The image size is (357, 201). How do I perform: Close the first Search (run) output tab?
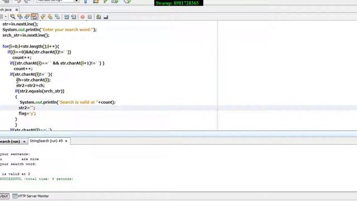(24, 141)
